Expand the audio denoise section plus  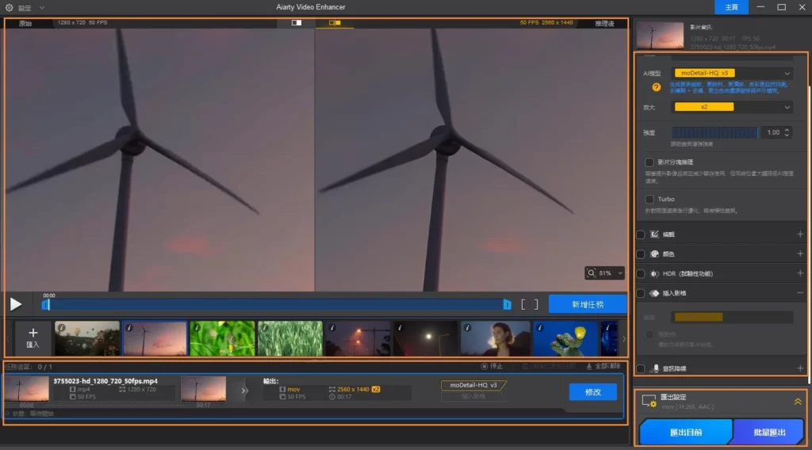(799, 368)
